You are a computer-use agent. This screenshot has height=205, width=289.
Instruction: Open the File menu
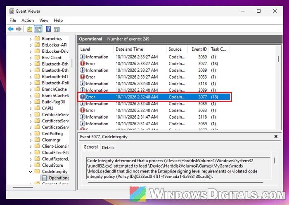pos(13,21)
